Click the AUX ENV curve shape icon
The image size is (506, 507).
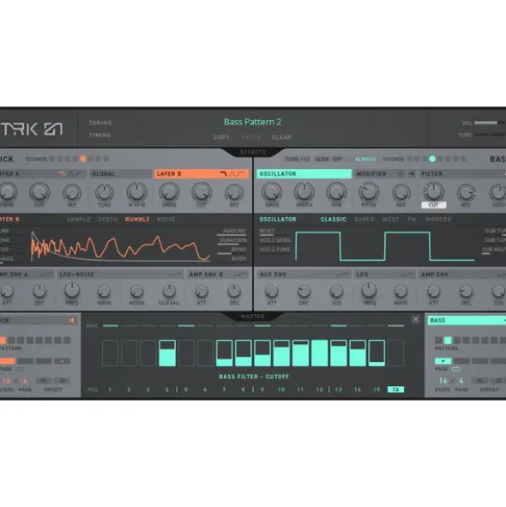point(342,275)
